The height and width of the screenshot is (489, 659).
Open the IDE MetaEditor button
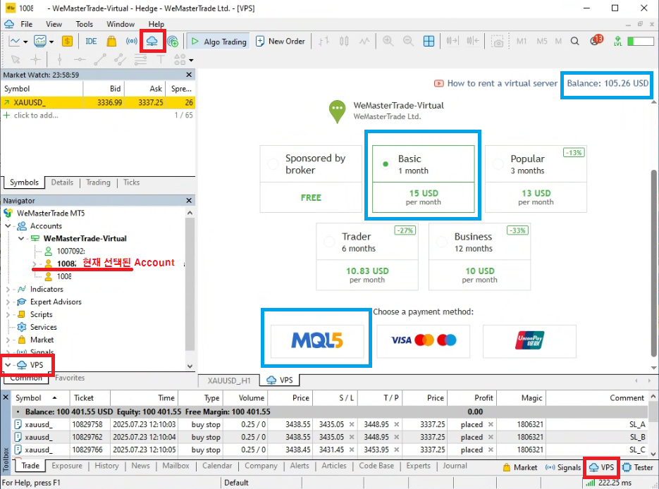pyautogui.click(x=91, y=41)
